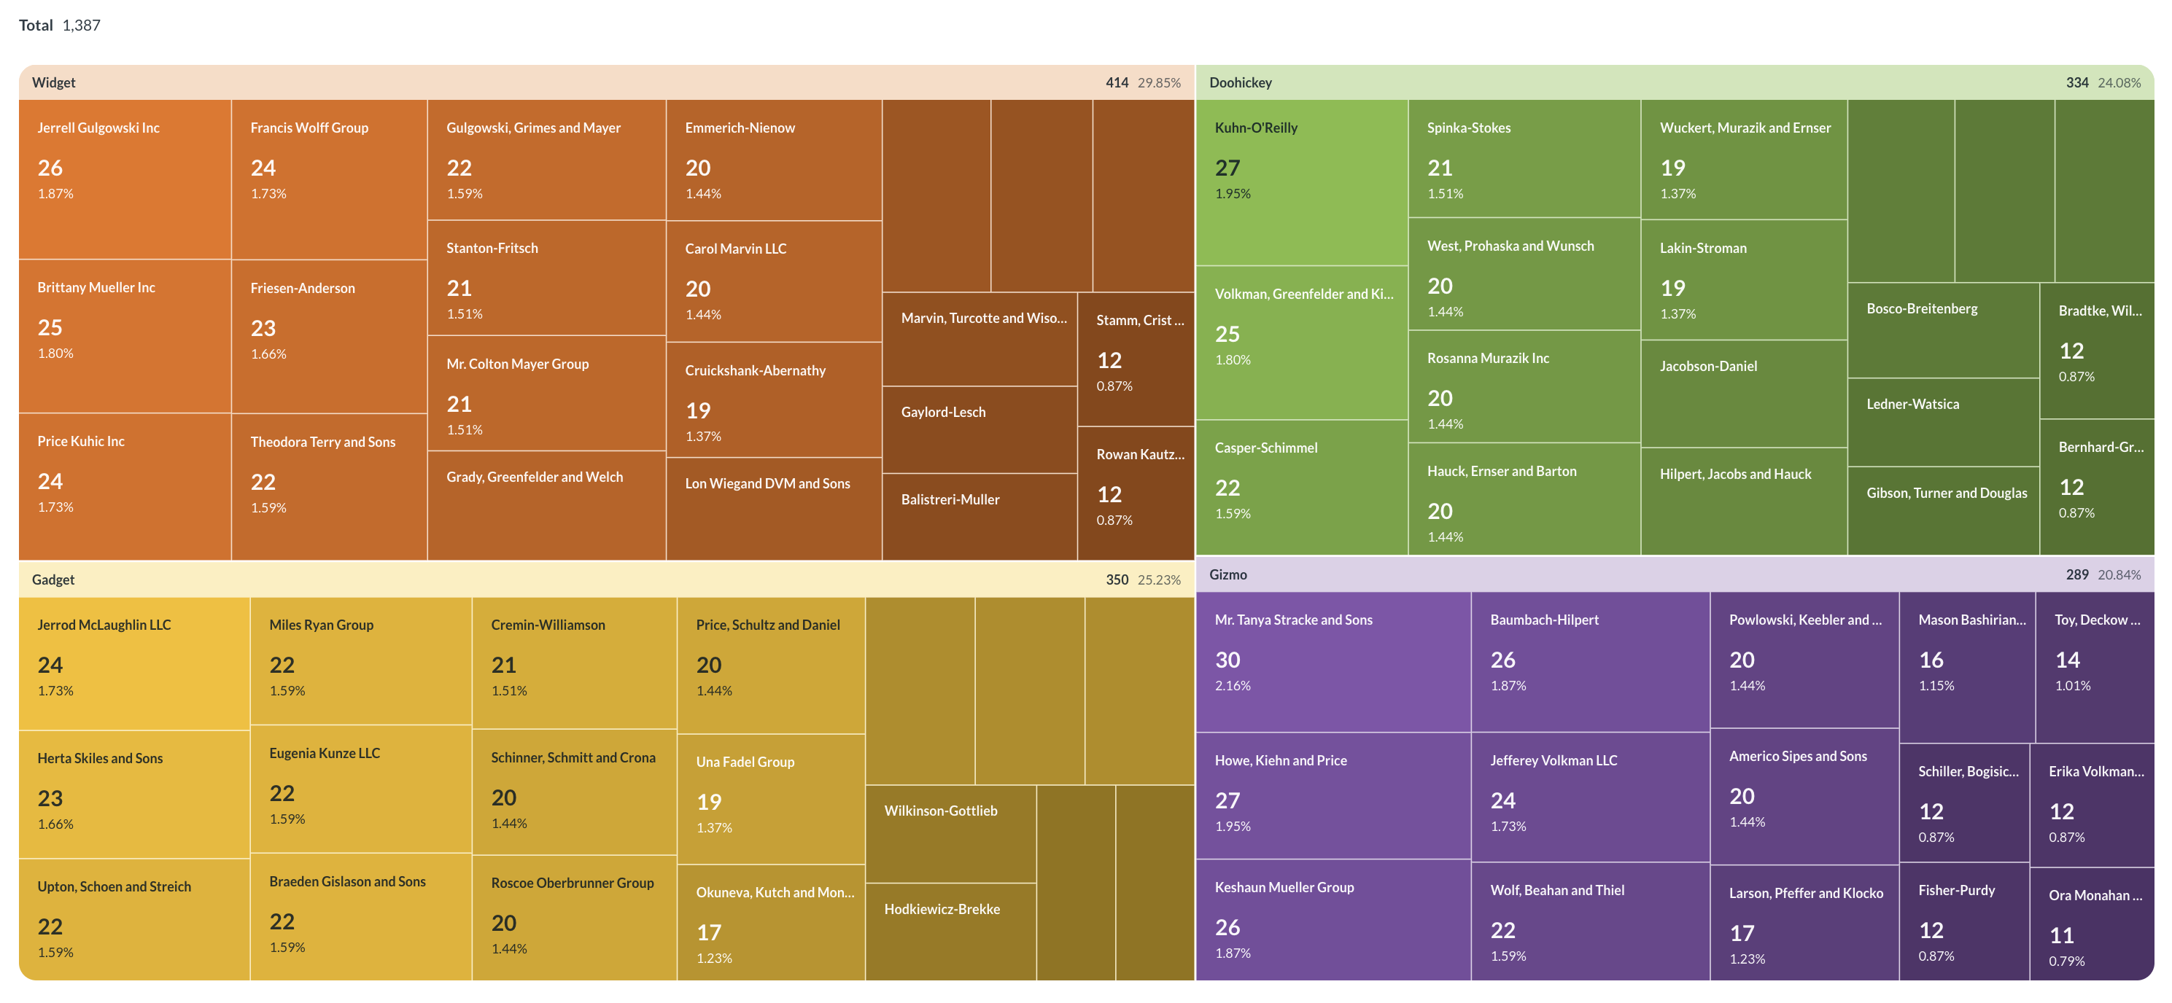Click the Hodkiewicz-Brekke tile
This screenshot has width=2172, height=1003.
(x=951, y=932)
